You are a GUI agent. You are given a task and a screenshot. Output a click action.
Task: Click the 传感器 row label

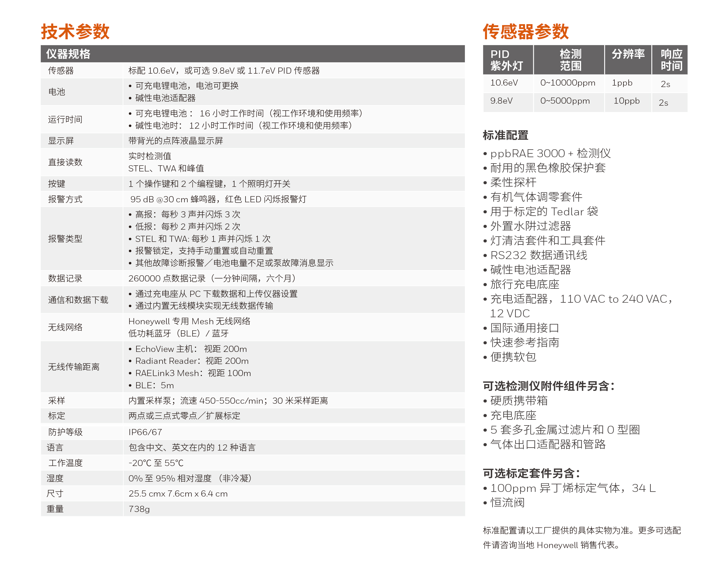(61, 70)
